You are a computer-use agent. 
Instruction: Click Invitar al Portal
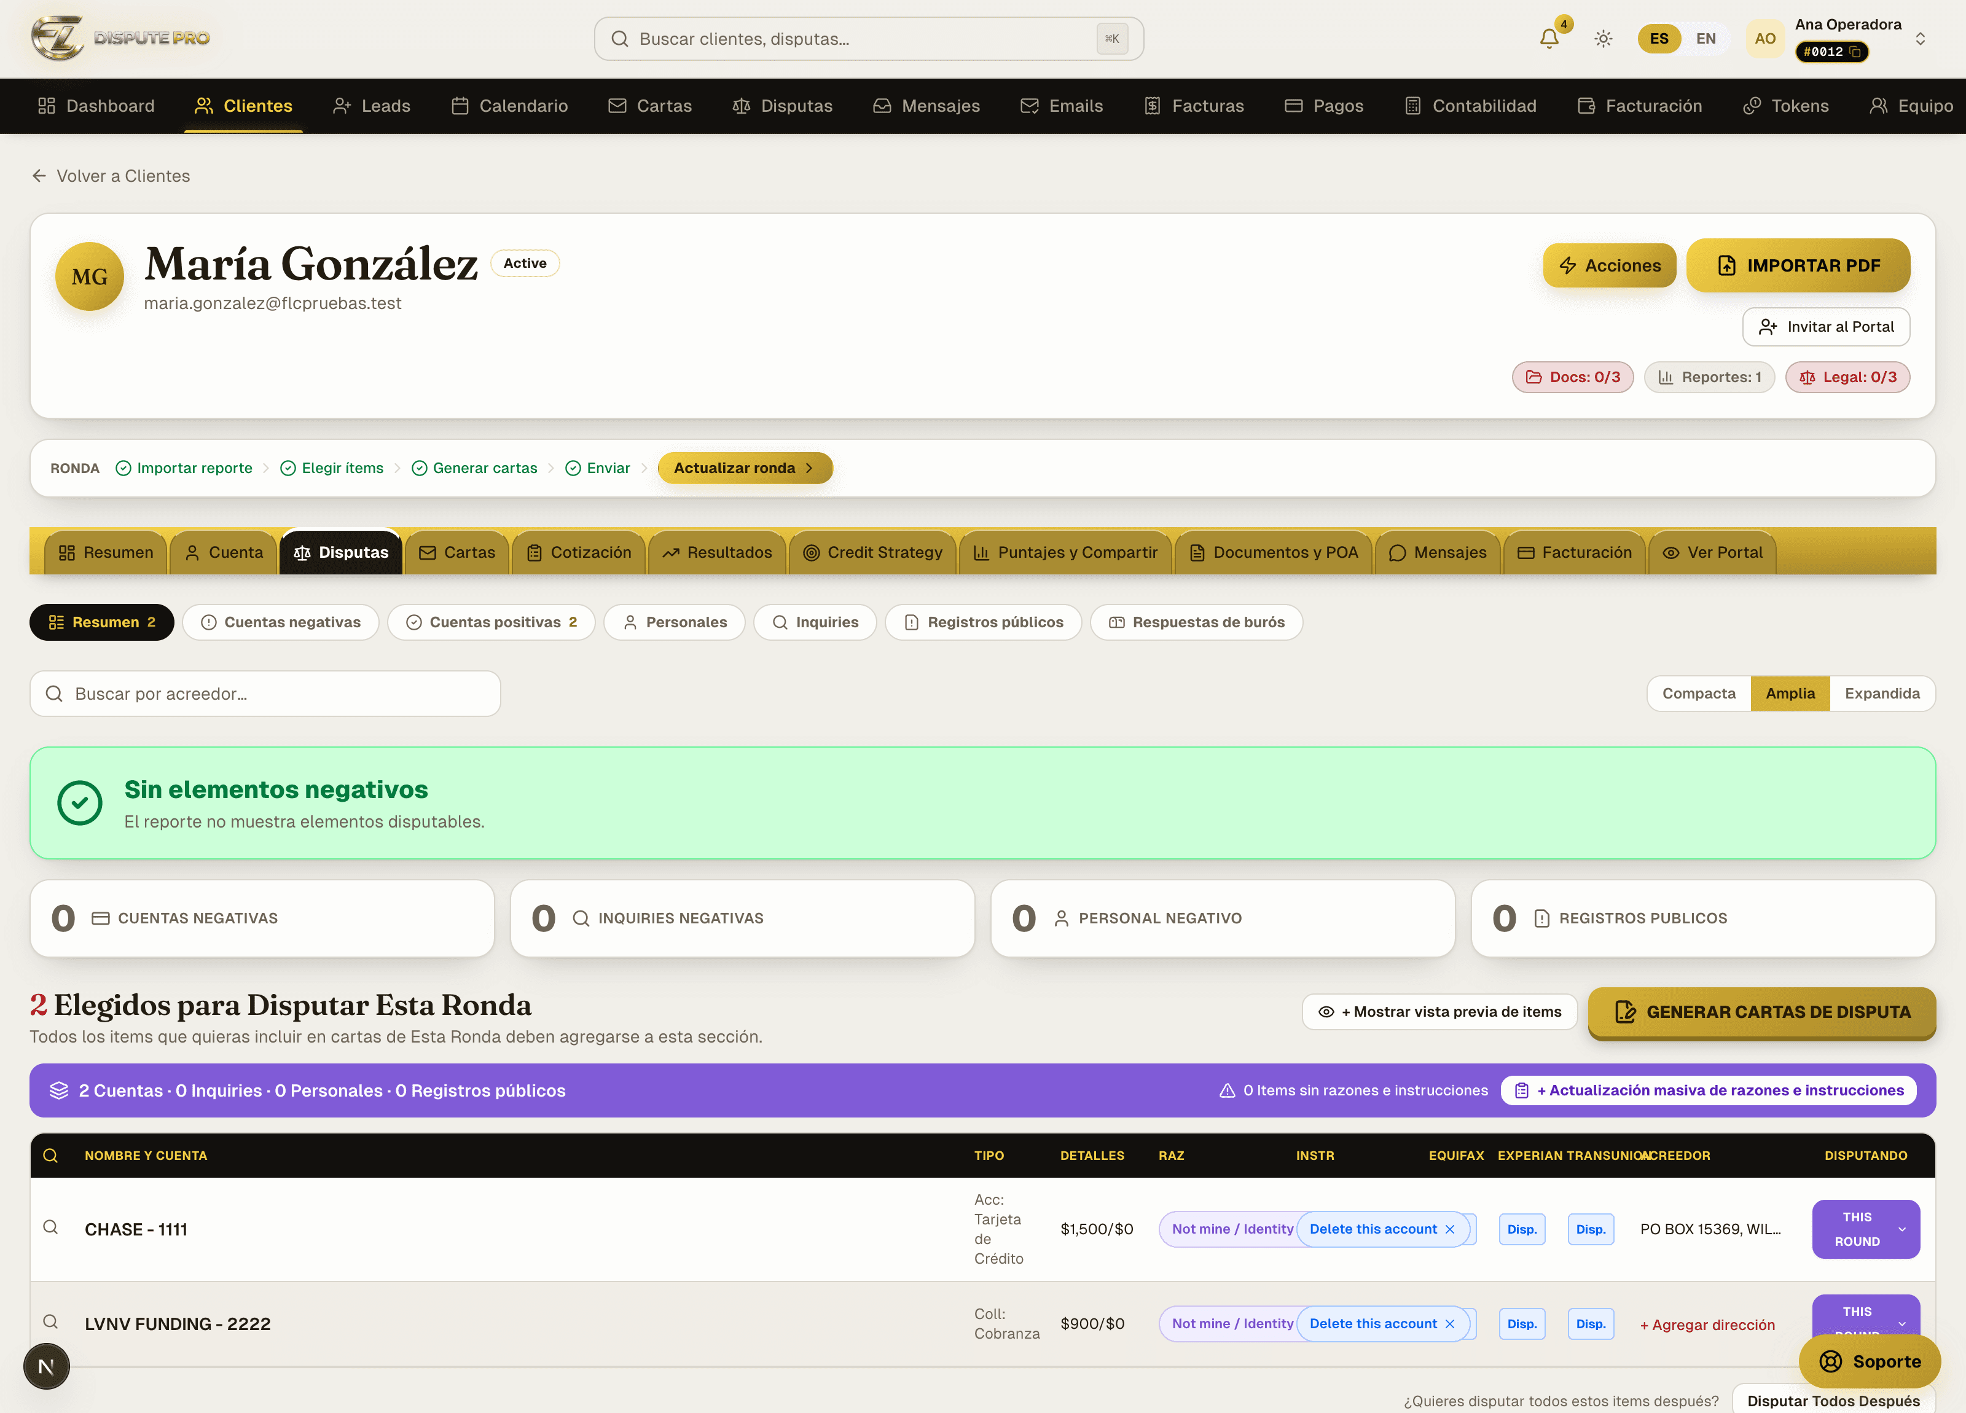tap(1827, 327)
